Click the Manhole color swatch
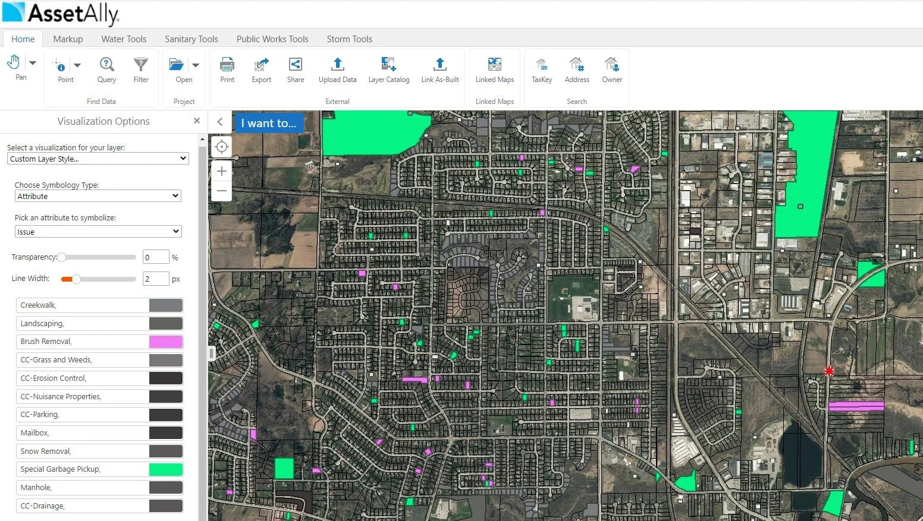The width and height of the screenshot is (923, 521). pyautogui.click(x=166, y=488)
